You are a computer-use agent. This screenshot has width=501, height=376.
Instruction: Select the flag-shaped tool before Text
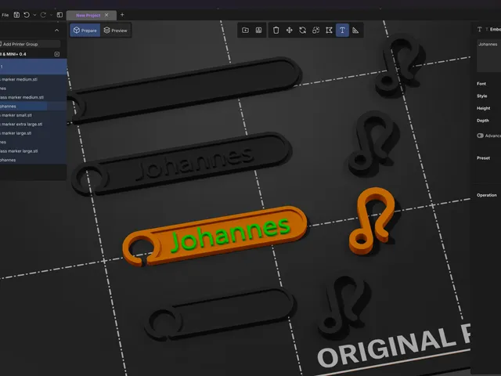(329, 30)
